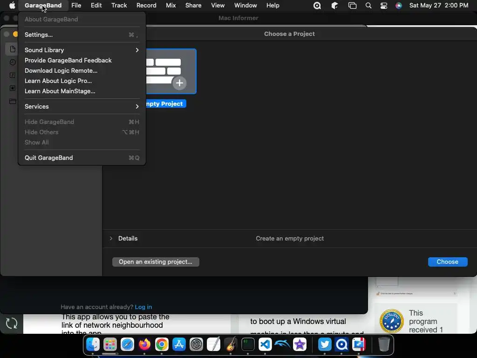Open the Help menu
Image resolution: width=477 pixels, height=358 pixels.
coord(273,6)
